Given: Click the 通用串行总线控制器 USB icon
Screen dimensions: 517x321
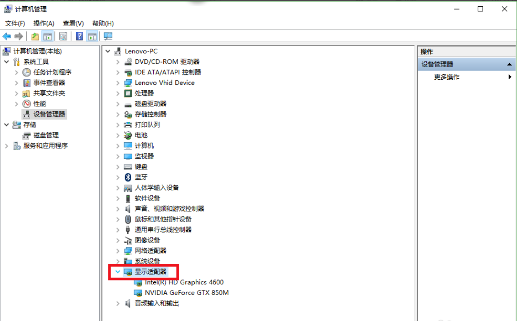Looking at the screenshot, I should pyautogui.click(x=128, y=230).
